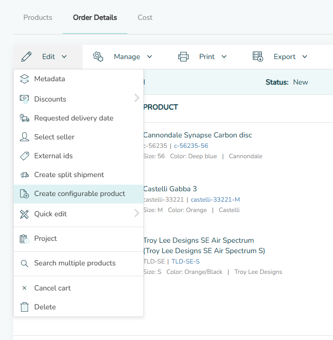Image resolution: width=333 pixels, height=340 pixels.
Task: Click the Select seller person icon
Action: pyautogui.click(x=25, y=137)
